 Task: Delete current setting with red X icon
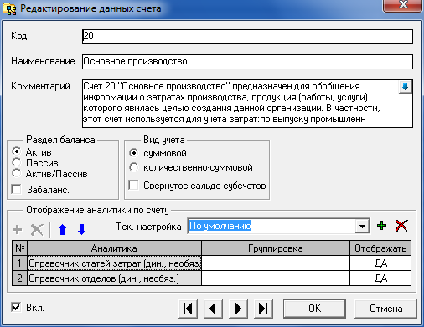tap(401, 226)
